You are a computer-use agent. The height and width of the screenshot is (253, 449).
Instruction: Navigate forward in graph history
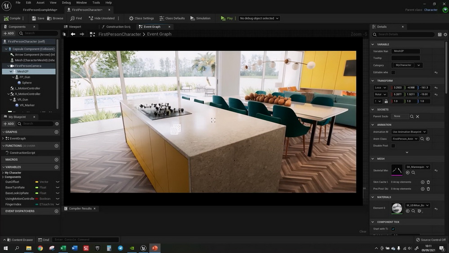[82, 34]
